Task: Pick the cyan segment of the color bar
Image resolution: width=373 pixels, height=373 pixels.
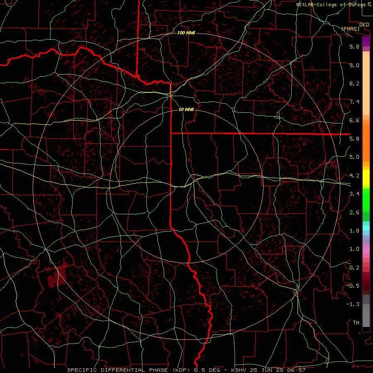Action: tap(366, 228)
